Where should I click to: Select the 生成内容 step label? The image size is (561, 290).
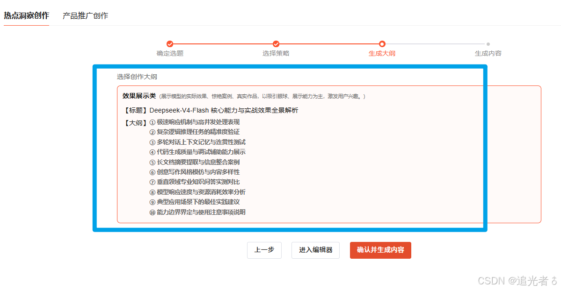(x=488, y=54)
